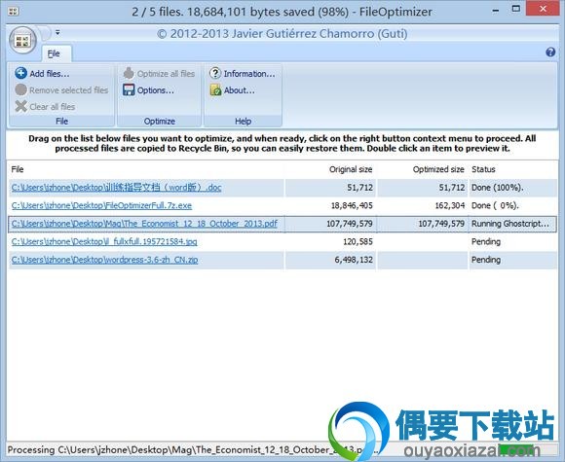Viewport: 565px width, 462px height.
Task: Click the blue help question mark icon
Action: point(550,53)
